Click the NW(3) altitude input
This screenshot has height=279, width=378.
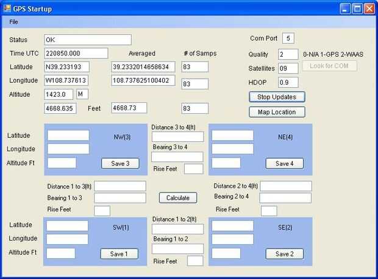click(62, 163)
